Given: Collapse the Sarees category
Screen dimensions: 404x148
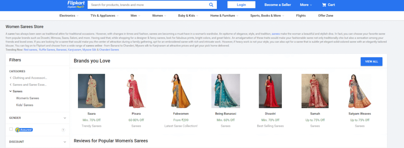Looking at the screenshot, I should point(16,91).
